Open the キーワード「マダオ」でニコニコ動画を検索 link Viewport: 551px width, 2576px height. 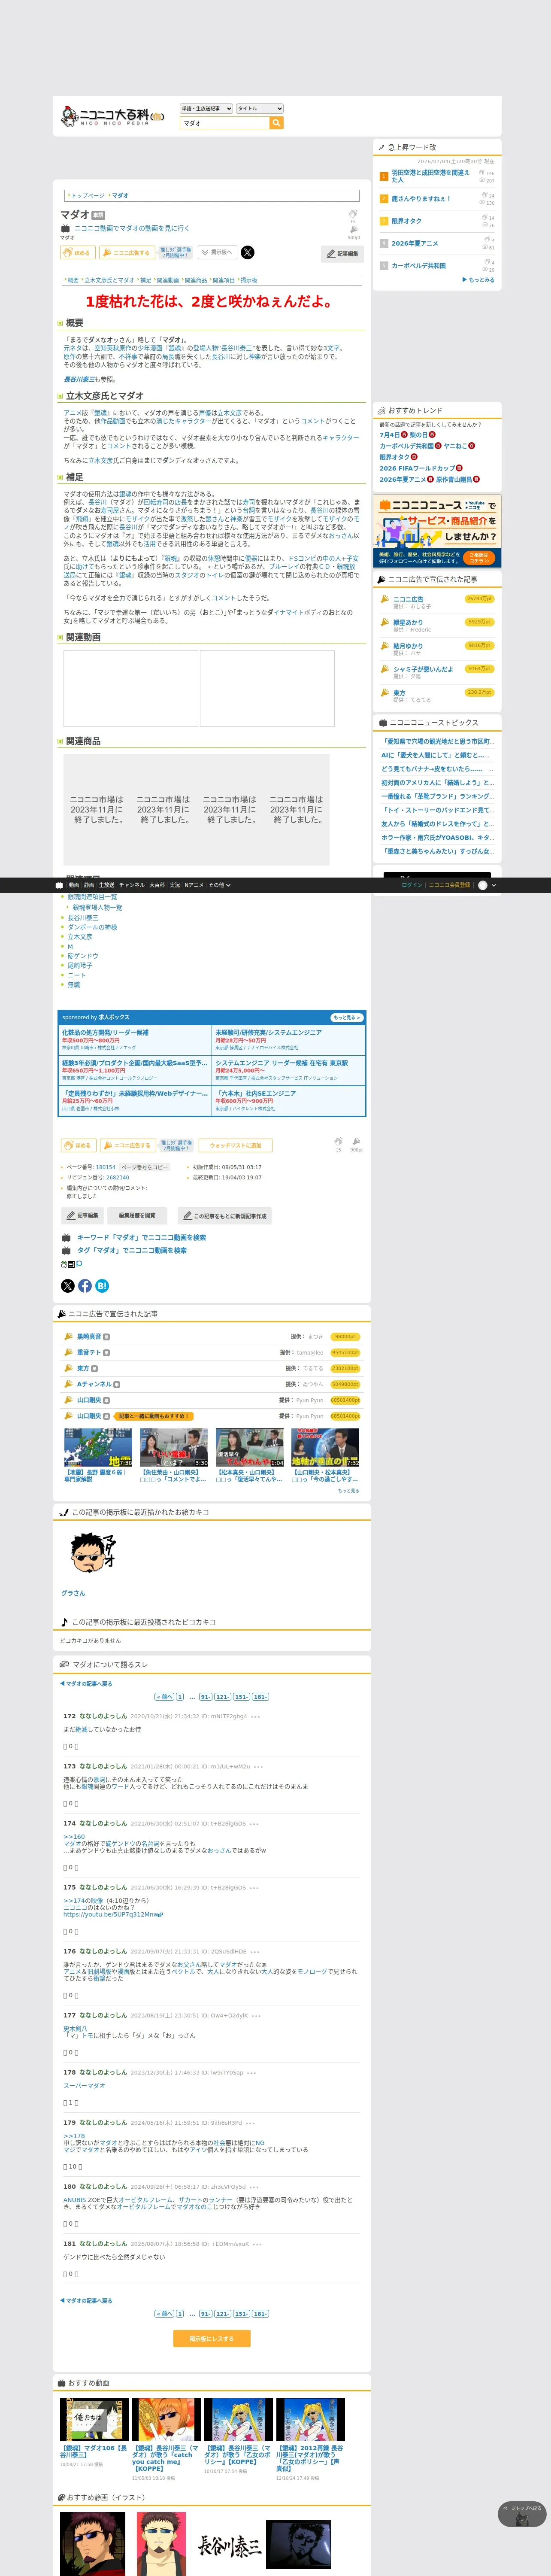pos(141,1238)
